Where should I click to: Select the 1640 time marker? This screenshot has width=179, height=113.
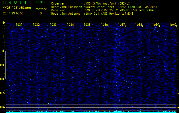coord(173,25)
